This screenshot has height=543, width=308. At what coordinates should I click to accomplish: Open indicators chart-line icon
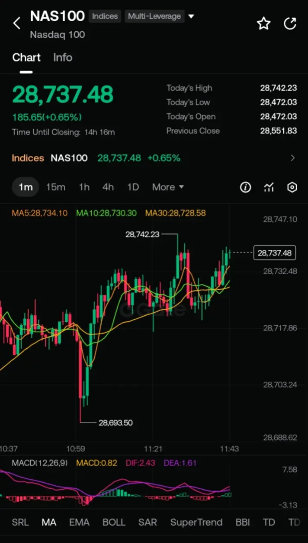pyautogui.click(x=269, y=187)
